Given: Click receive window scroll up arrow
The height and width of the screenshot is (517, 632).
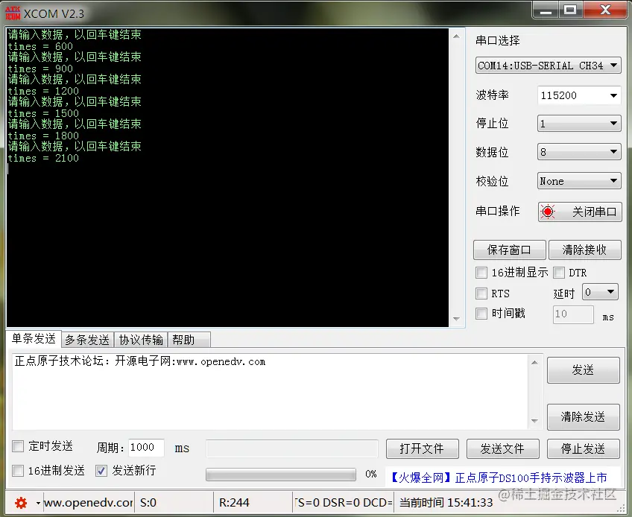Looking at the screenshot, I should 456,37.
